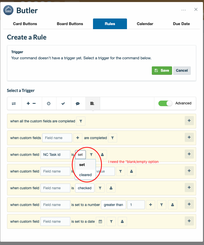Cancel rule creation
This screenshot has width=204, height=245.
coord(182,70)
